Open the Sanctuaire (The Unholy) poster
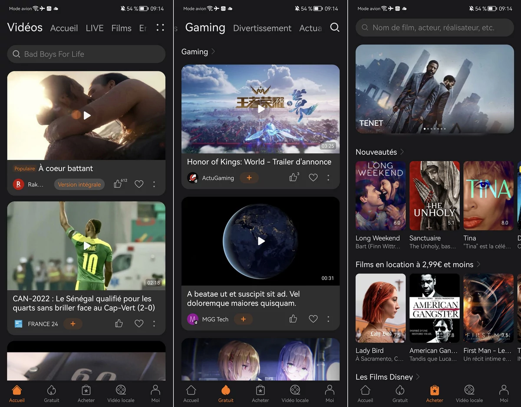This screenshot has height=407, width=521. coord(435,195)
